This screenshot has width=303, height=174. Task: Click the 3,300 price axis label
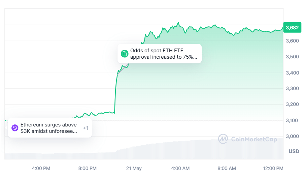tap(292, 88)
